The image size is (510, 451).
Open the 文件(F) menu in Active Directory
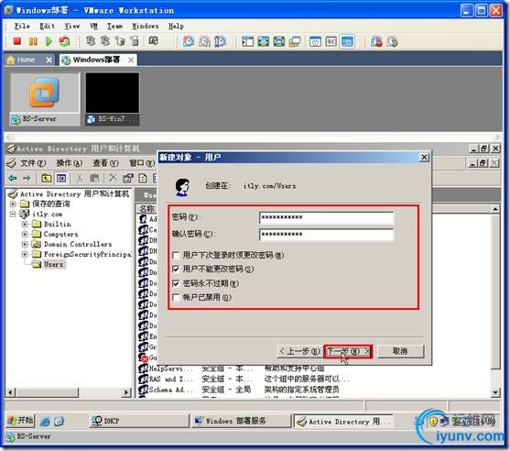pyautogui.click(x=33, y=163)
